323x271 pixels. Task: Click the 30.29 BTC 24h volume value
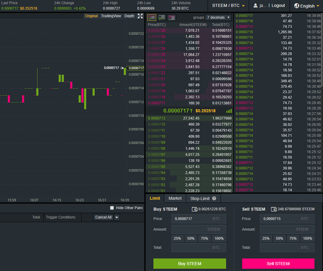tap(180, 9)
